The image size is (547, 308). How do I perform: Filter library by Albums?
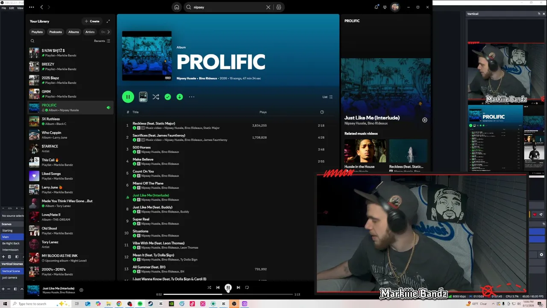tap(74, 32)
